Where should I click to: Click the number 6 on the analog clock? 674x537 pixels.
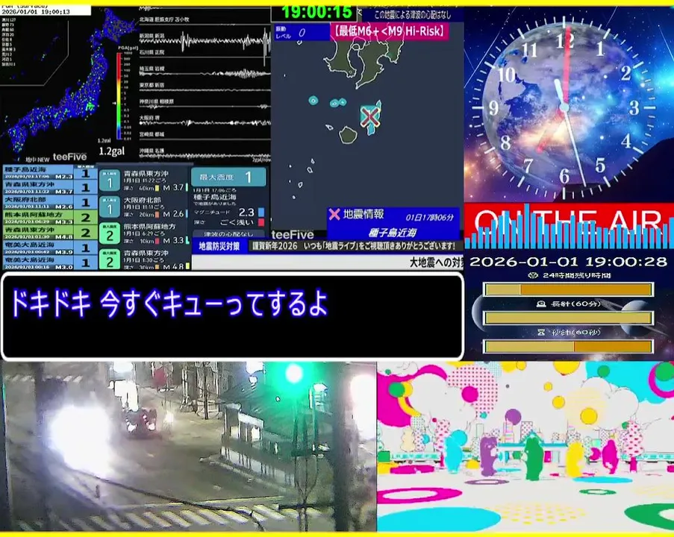tap(564, 176)
